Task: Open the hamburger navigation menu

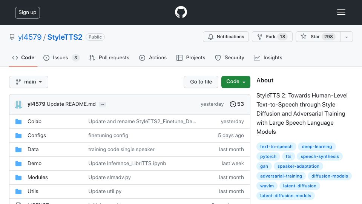Action: click(341, 12)
